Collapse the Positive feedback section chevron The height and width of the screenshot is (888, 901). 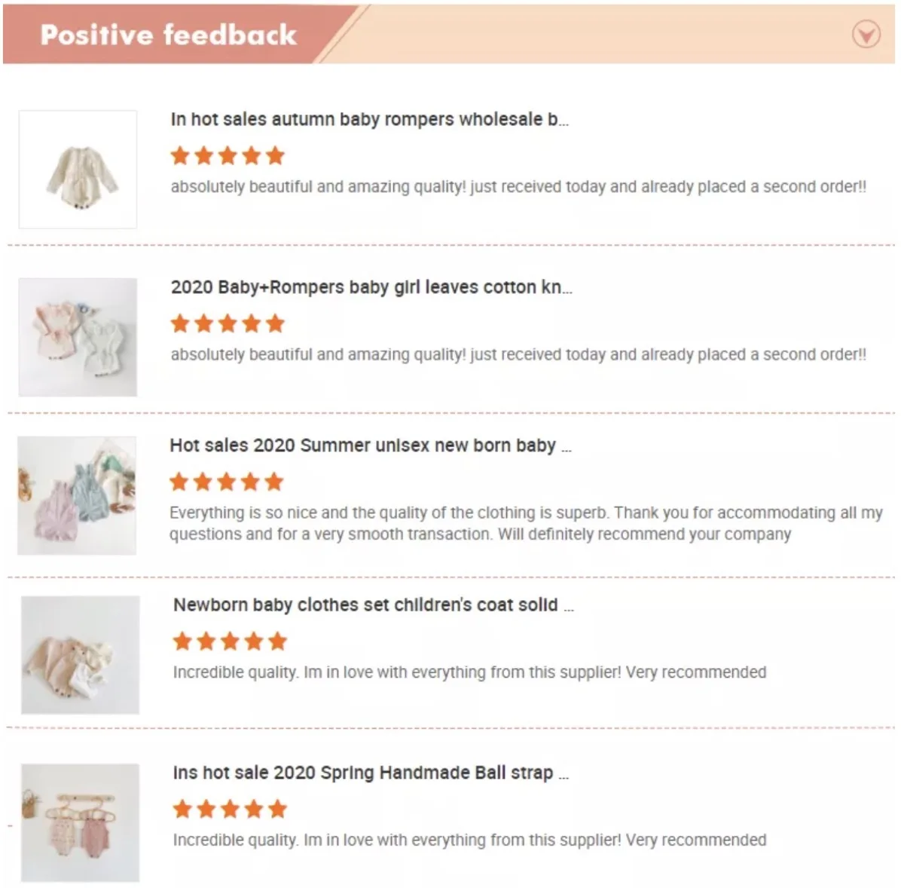pyautogui.click(x=866, y=35)
